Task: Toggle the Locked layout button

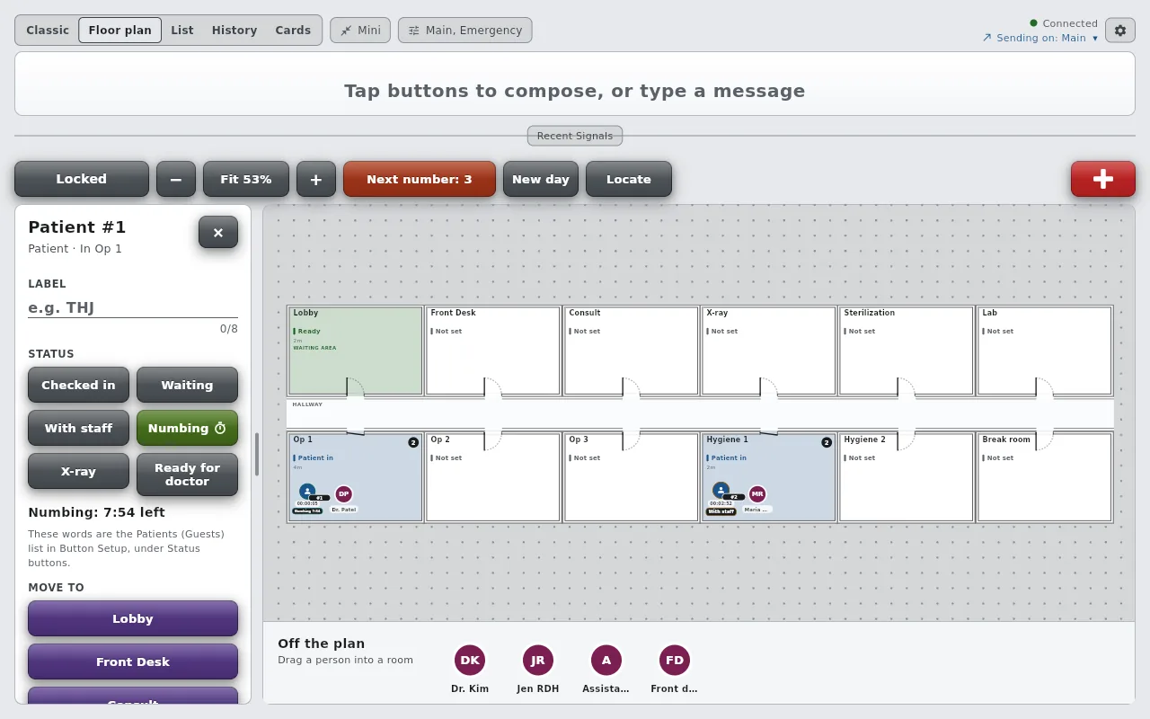Action: (x=82, y=179)
